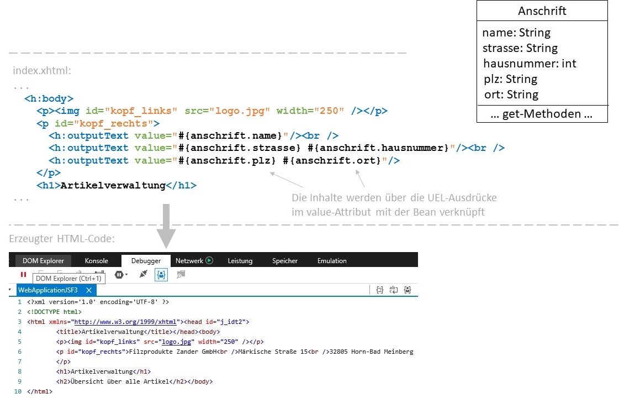619x398 pixels.
Task: Click the red pause debugger icon
Action: click(x=23, y=274)
